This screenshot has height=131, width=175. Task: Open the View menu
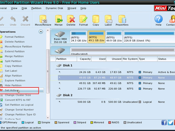pyautogui.click(x=14, y=8)
